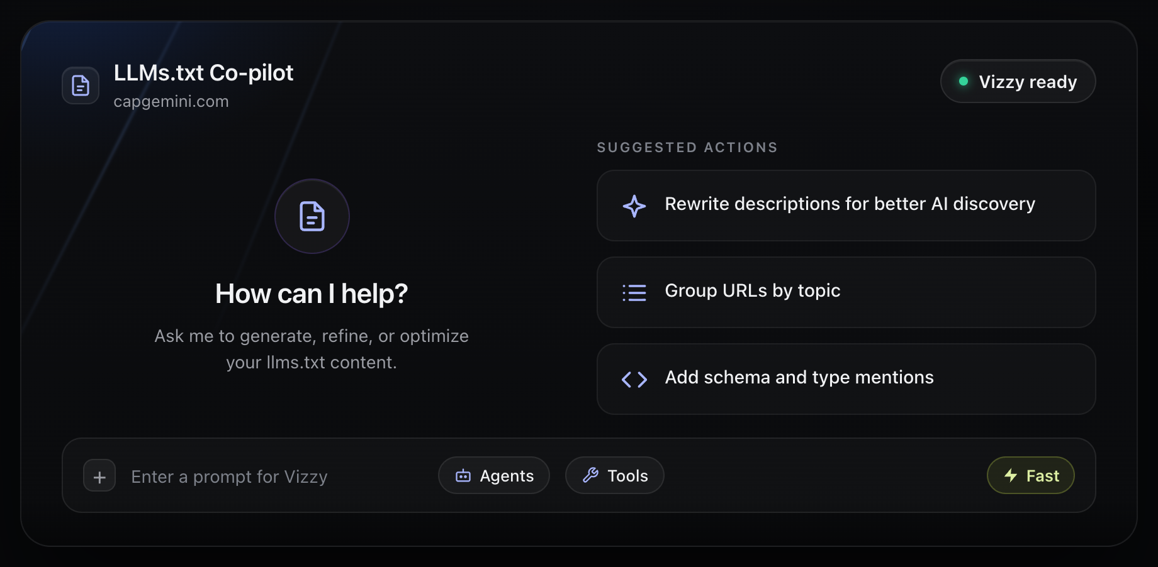Click the code brackets icon on the schema card

click(634, 379)
